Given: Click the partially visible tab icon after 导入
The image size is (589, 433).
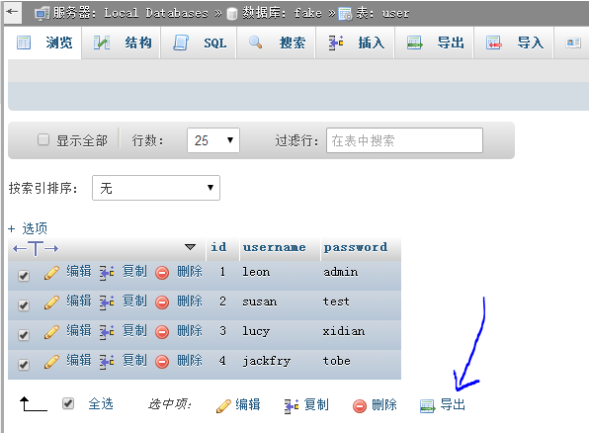Looking at the screenshot, I should 573,43.
